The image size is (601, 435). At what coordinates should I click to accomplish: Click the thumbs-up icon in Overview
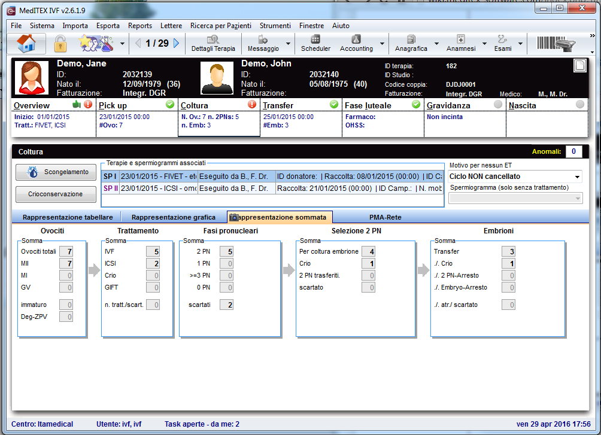[x=77, y=104]
